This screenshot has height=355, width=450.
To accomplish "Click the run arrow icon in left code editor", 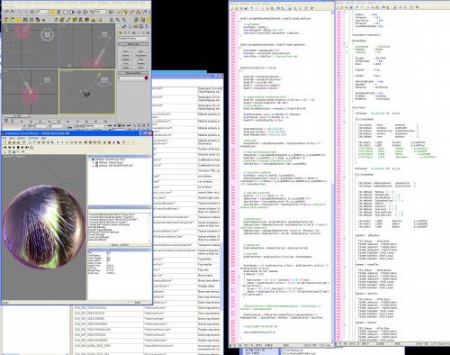I will pos(312,8).
